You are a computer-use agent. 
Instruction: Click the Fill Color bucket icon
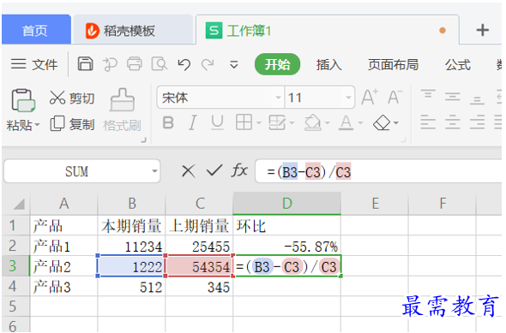click(313, 122)
